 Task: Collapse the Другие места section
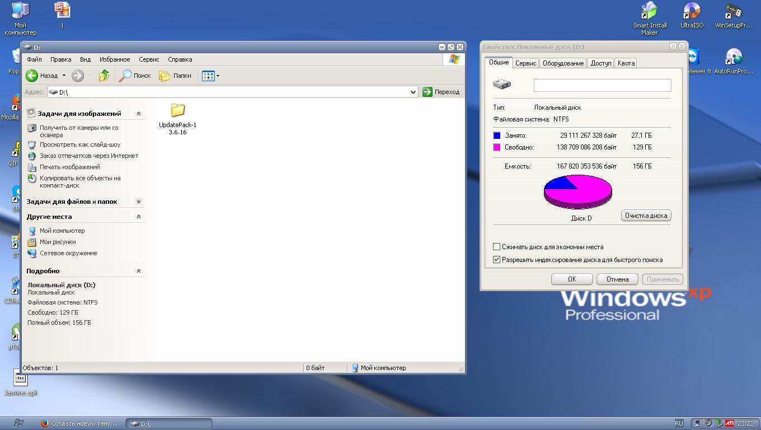tap(139, 217)
